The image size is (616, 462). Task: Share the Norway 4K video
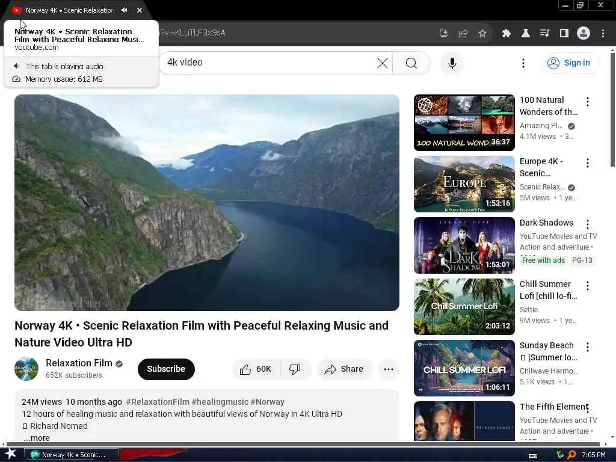coord(344,369)
